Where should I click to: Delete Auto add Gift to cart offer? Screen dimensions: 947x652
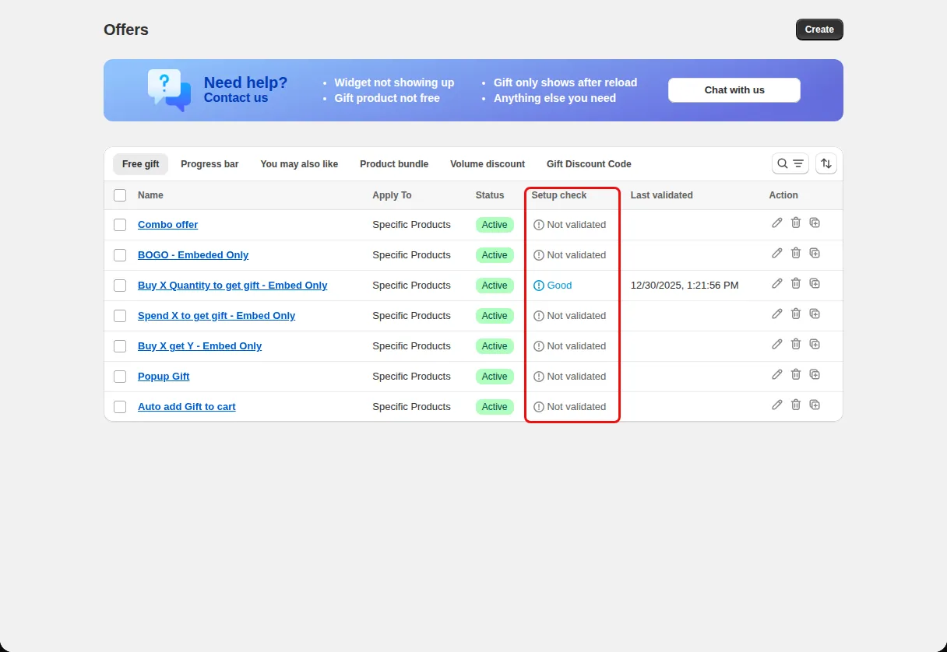(x=795, y=405)
